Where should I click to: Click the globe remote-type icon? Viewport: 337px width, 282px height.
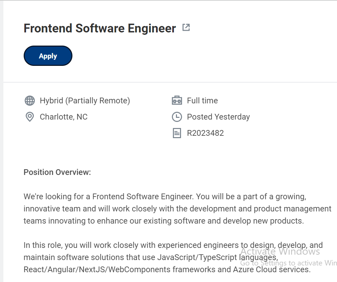tap(30, 101)
